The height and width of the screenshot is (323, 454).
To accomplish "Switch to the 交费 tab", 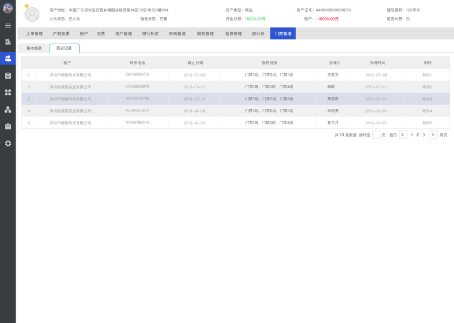I will [101, 33].
